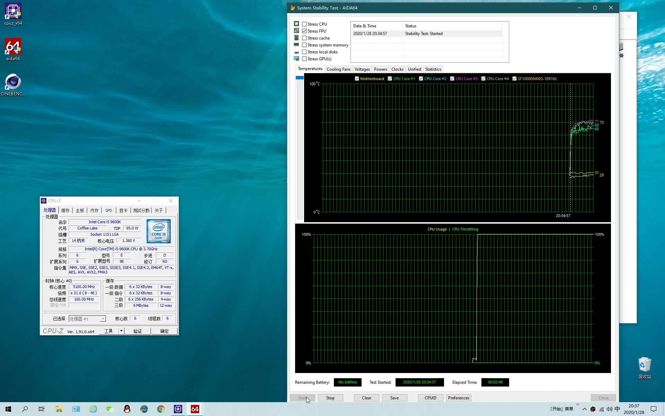This screenshot has height=416, width=665.
Task: Click the memory module icon beside Stress system memory
Action: tap(296, 44)
